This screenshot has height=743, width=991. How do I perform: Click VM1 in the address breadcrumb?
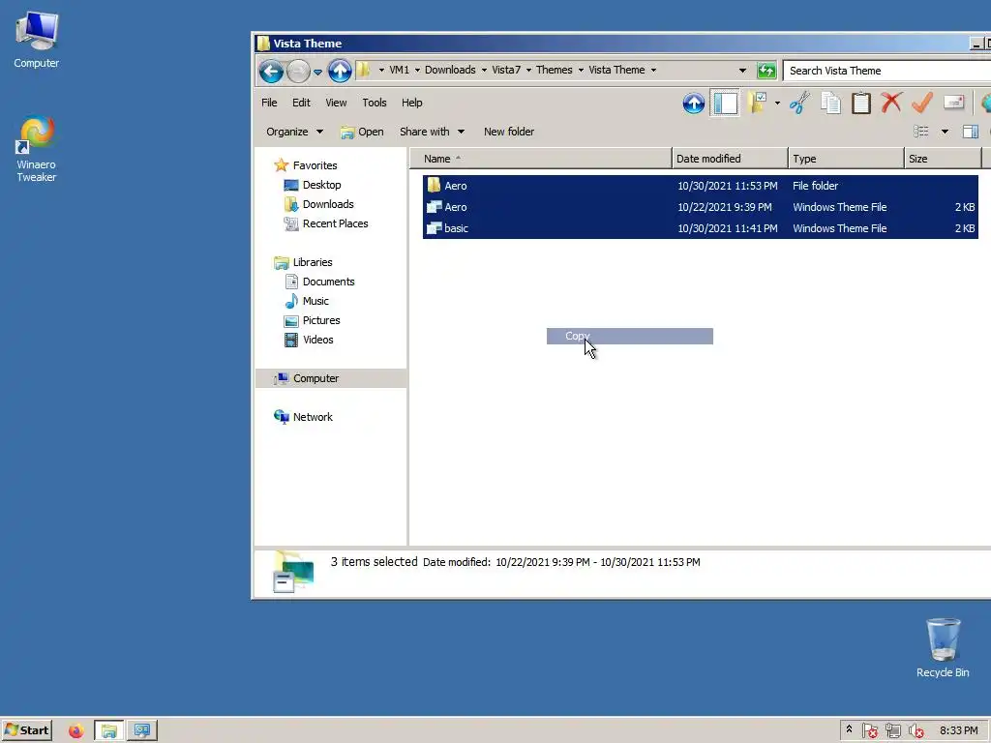399,70
